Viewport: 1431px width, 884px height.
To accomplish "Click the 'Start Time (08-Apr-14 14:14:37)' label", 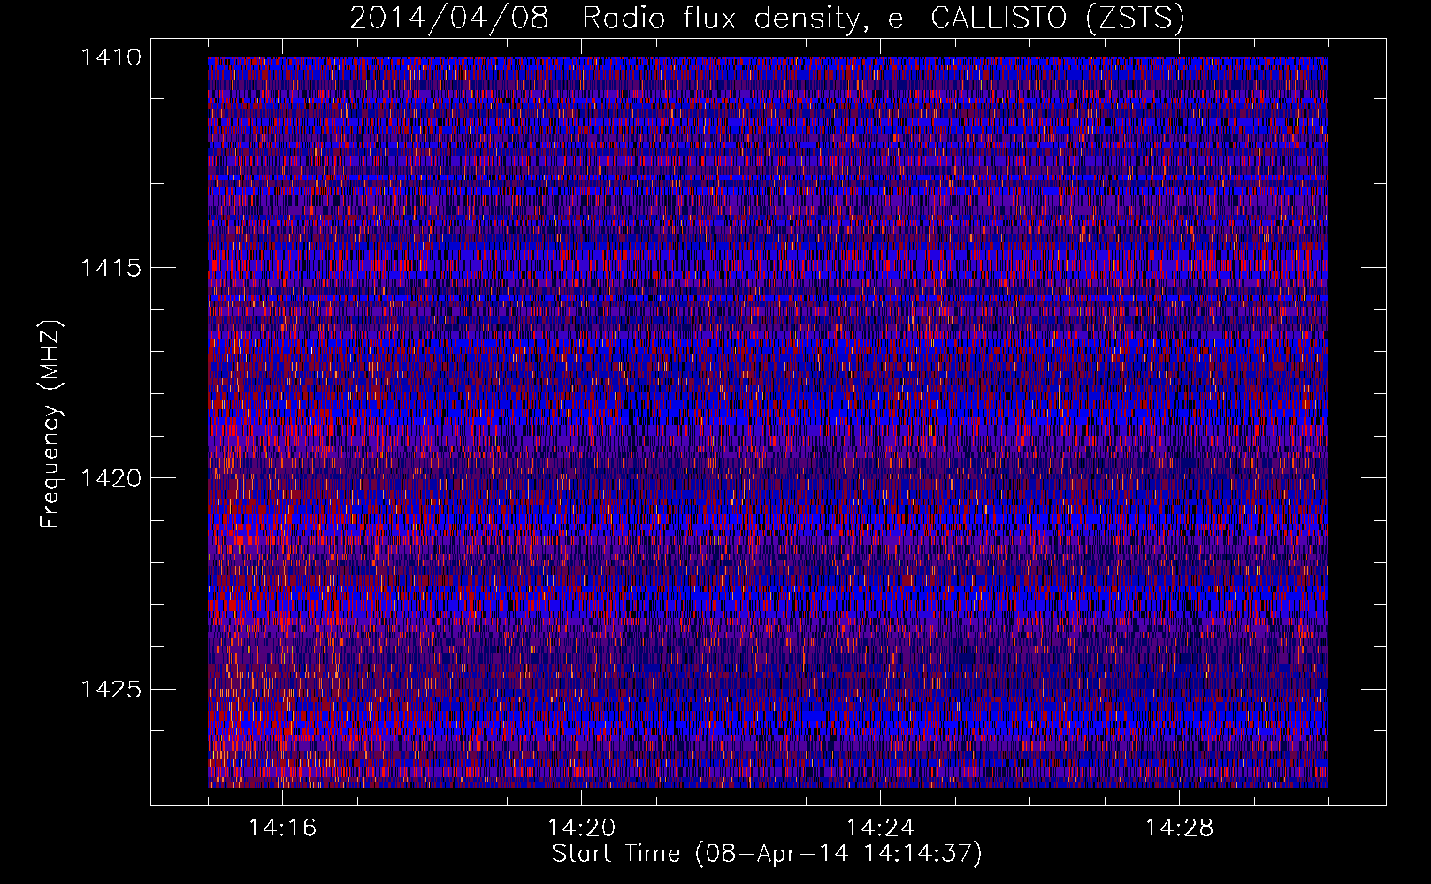I will (x=767, y=853).
